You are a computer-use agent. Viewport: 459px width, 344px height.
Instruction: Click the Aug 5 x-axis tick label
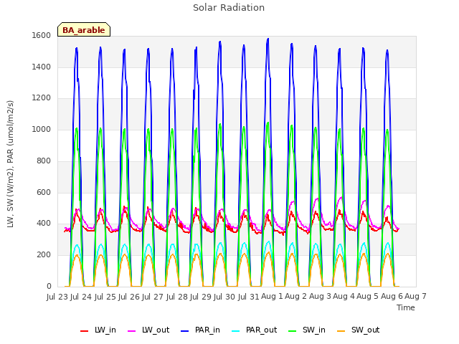(x=367, y=297)
